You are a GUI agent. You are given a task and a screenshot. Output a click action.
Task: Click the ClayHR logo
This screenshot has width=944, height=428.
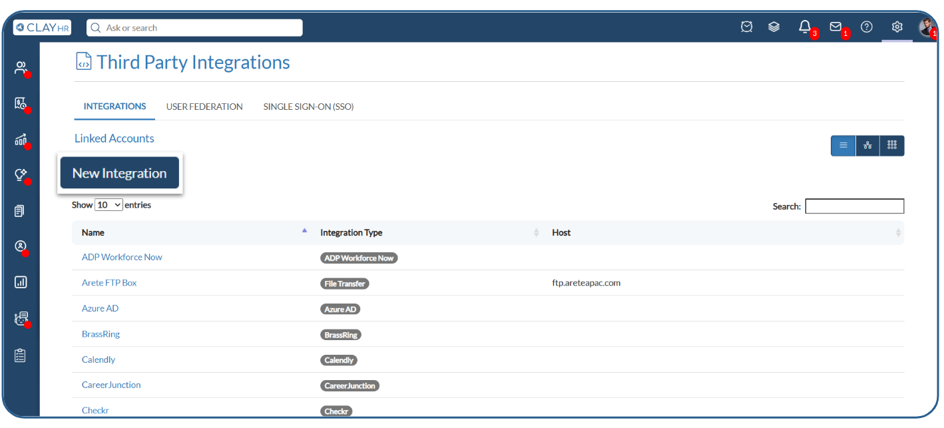coord(42,27)
